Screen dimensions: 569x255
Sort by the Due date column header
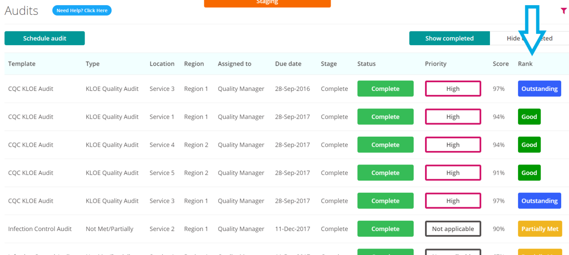[288, 64]
